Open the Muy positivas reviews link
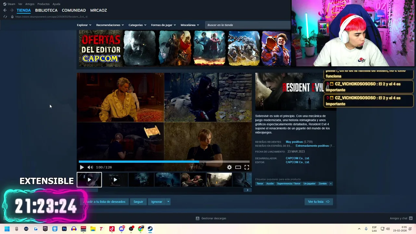The height and width of the screenshot is (234, 416). coord(294,142)
